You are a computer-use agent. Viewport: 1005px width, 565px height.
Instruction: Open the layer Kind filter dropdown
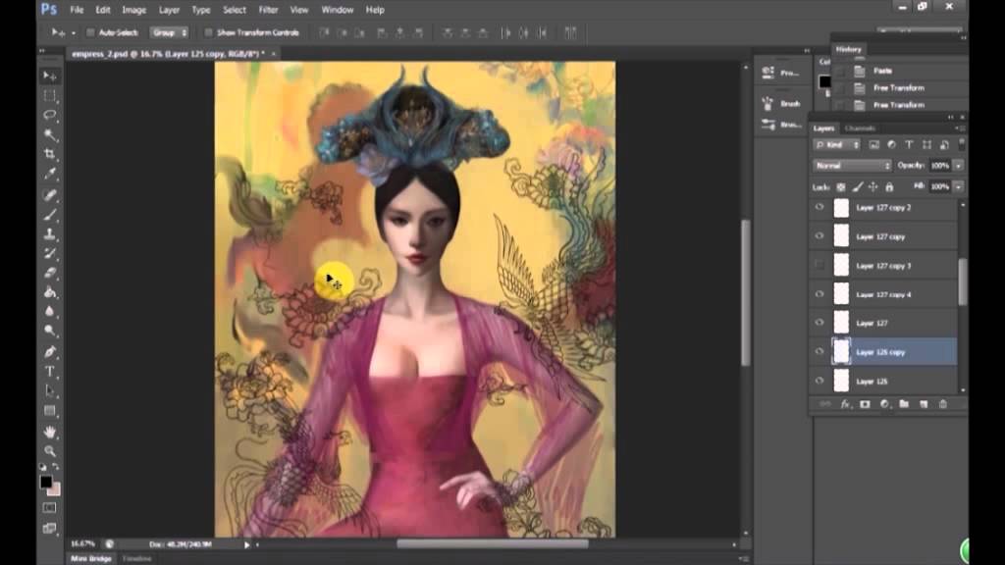[836, 145]
